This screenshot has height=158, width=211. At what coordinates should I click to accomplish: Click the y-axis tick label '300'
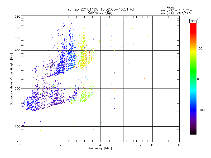pos(17,66)
